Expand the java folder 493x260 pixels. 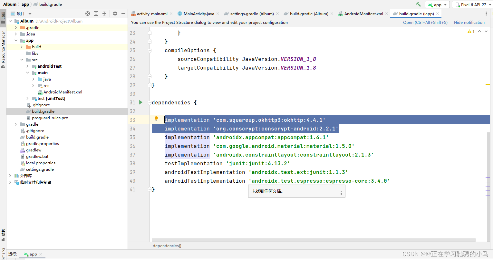click(33, 79)
